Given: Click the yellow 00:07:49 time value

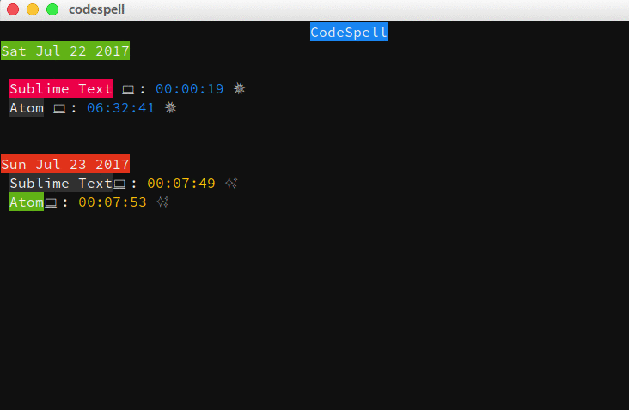Looking at the screenshot, I should [180, 183].
